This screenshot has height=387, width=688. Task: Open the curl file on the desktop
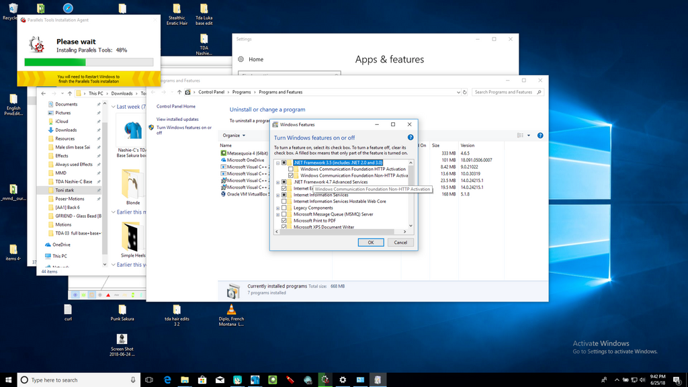(x=68, y=313)
